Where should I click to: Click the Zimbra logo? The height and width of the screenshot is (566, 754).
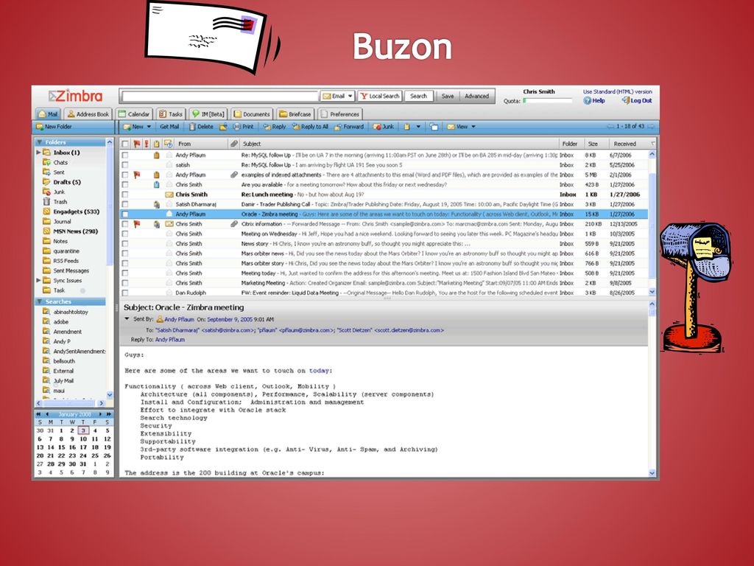[x=76, y=96]
